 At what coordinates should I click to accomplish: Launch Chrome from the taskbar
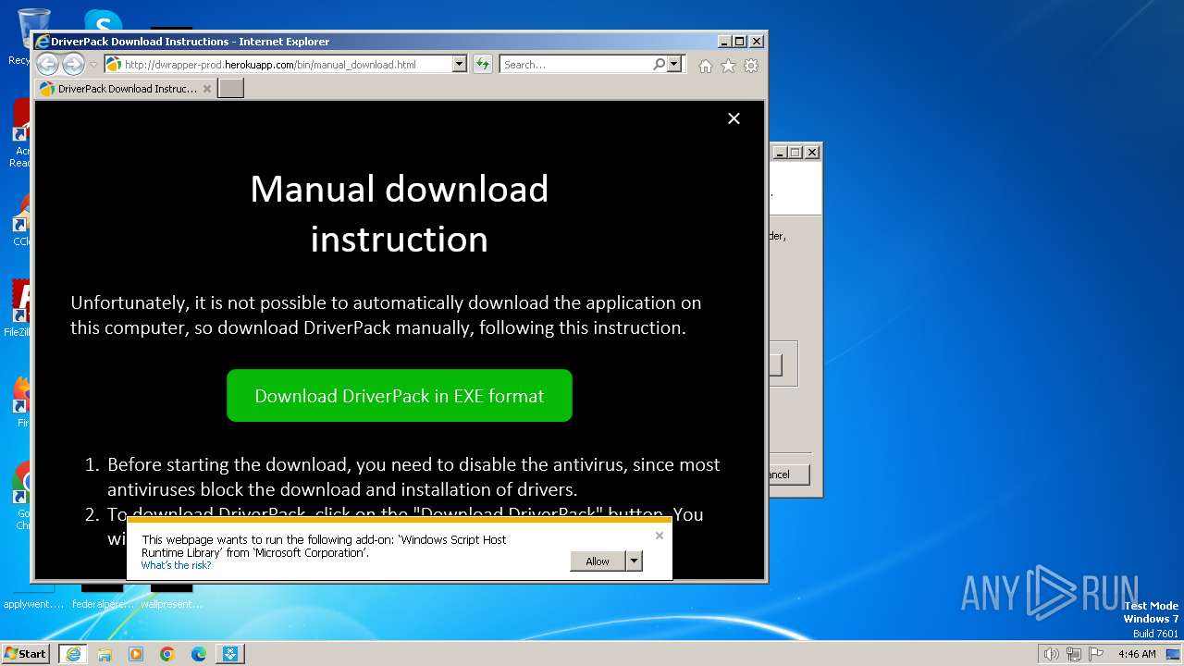pos(167,654)
